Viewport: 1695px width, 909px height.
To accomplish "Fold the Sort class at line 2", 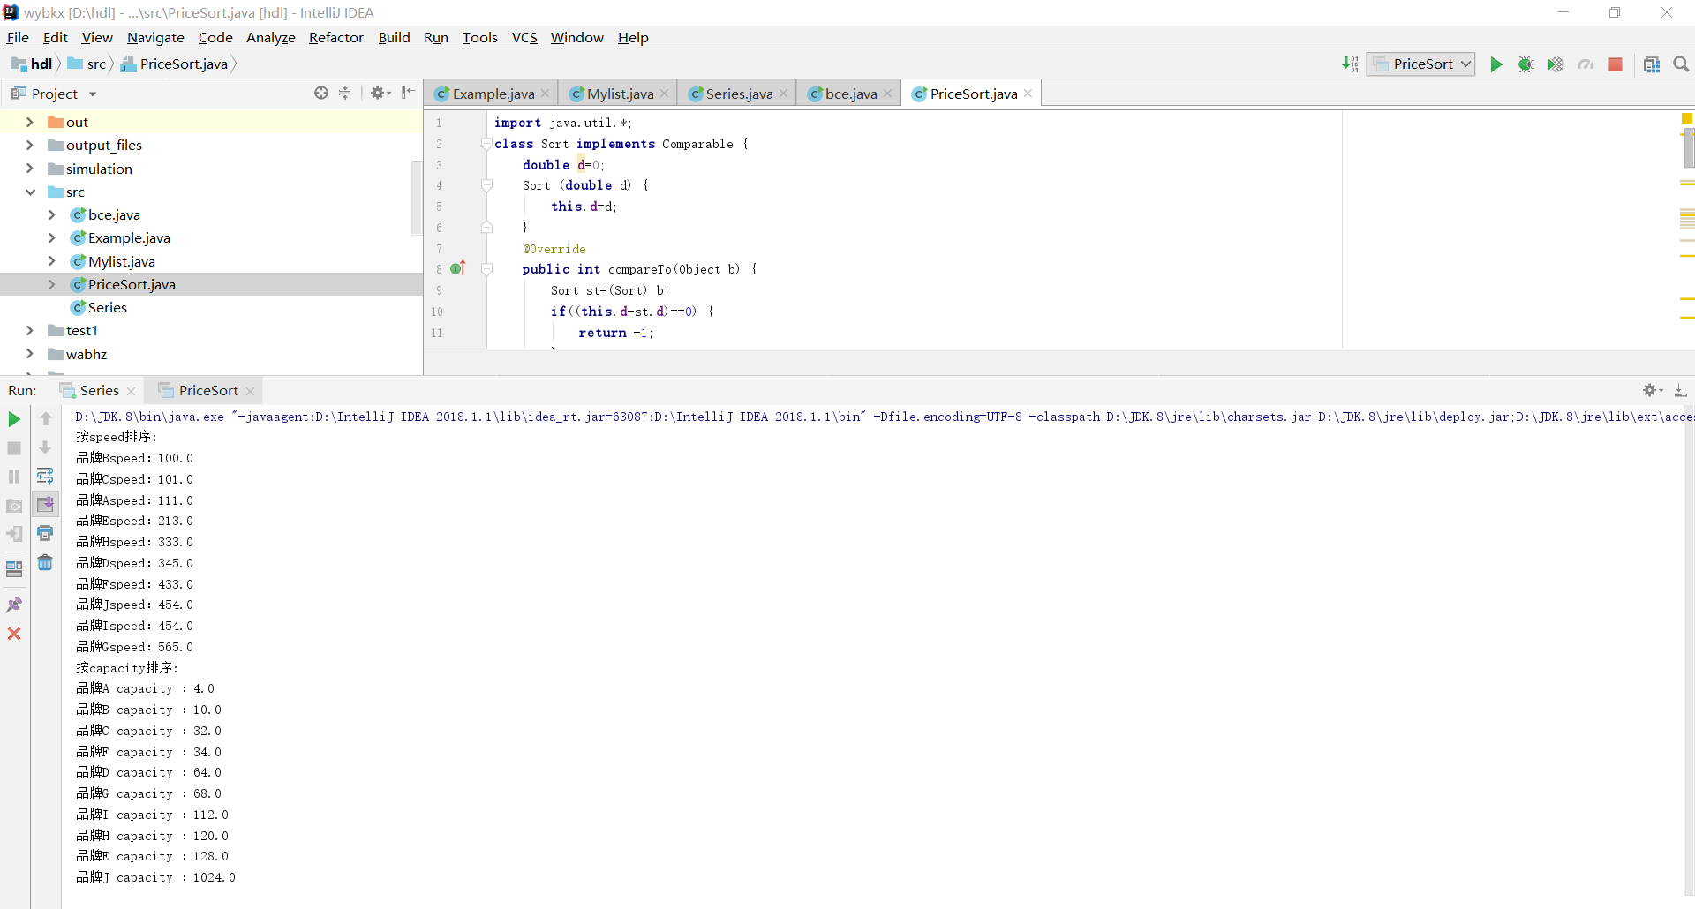I will [486, 144].
